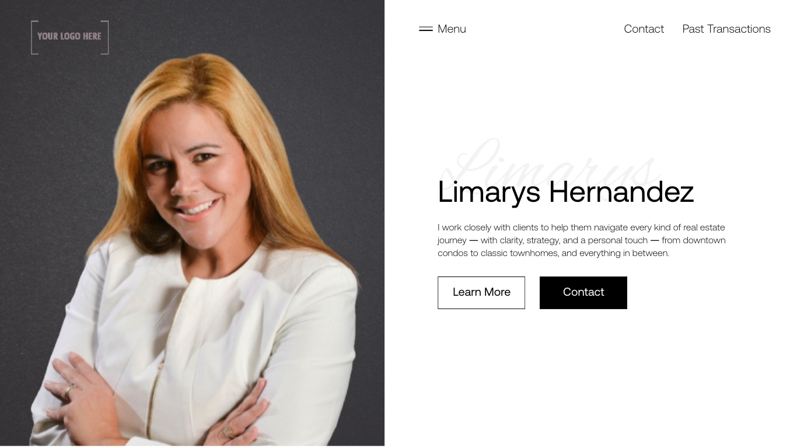
Task: Open the hamburger menu icon
Action: coord(426,29)
